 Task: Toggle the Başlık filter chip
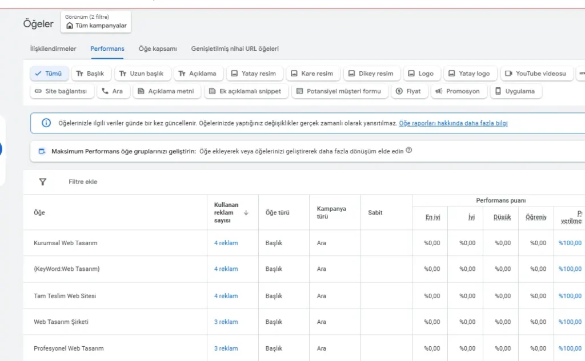tap(90, 74)
